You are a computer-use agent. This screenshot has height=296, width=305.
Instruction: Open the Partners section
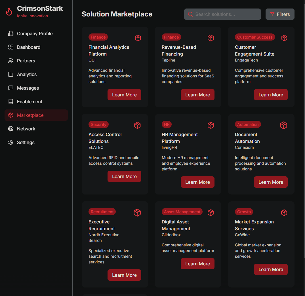tap(36, 61)
